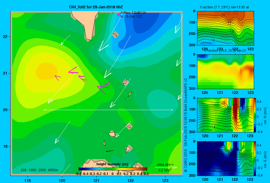Click the CSIRO BoM OceanMAPS copyright text
Image resolution: width=270 pixels, height=183 pixels.
[186, 125]
